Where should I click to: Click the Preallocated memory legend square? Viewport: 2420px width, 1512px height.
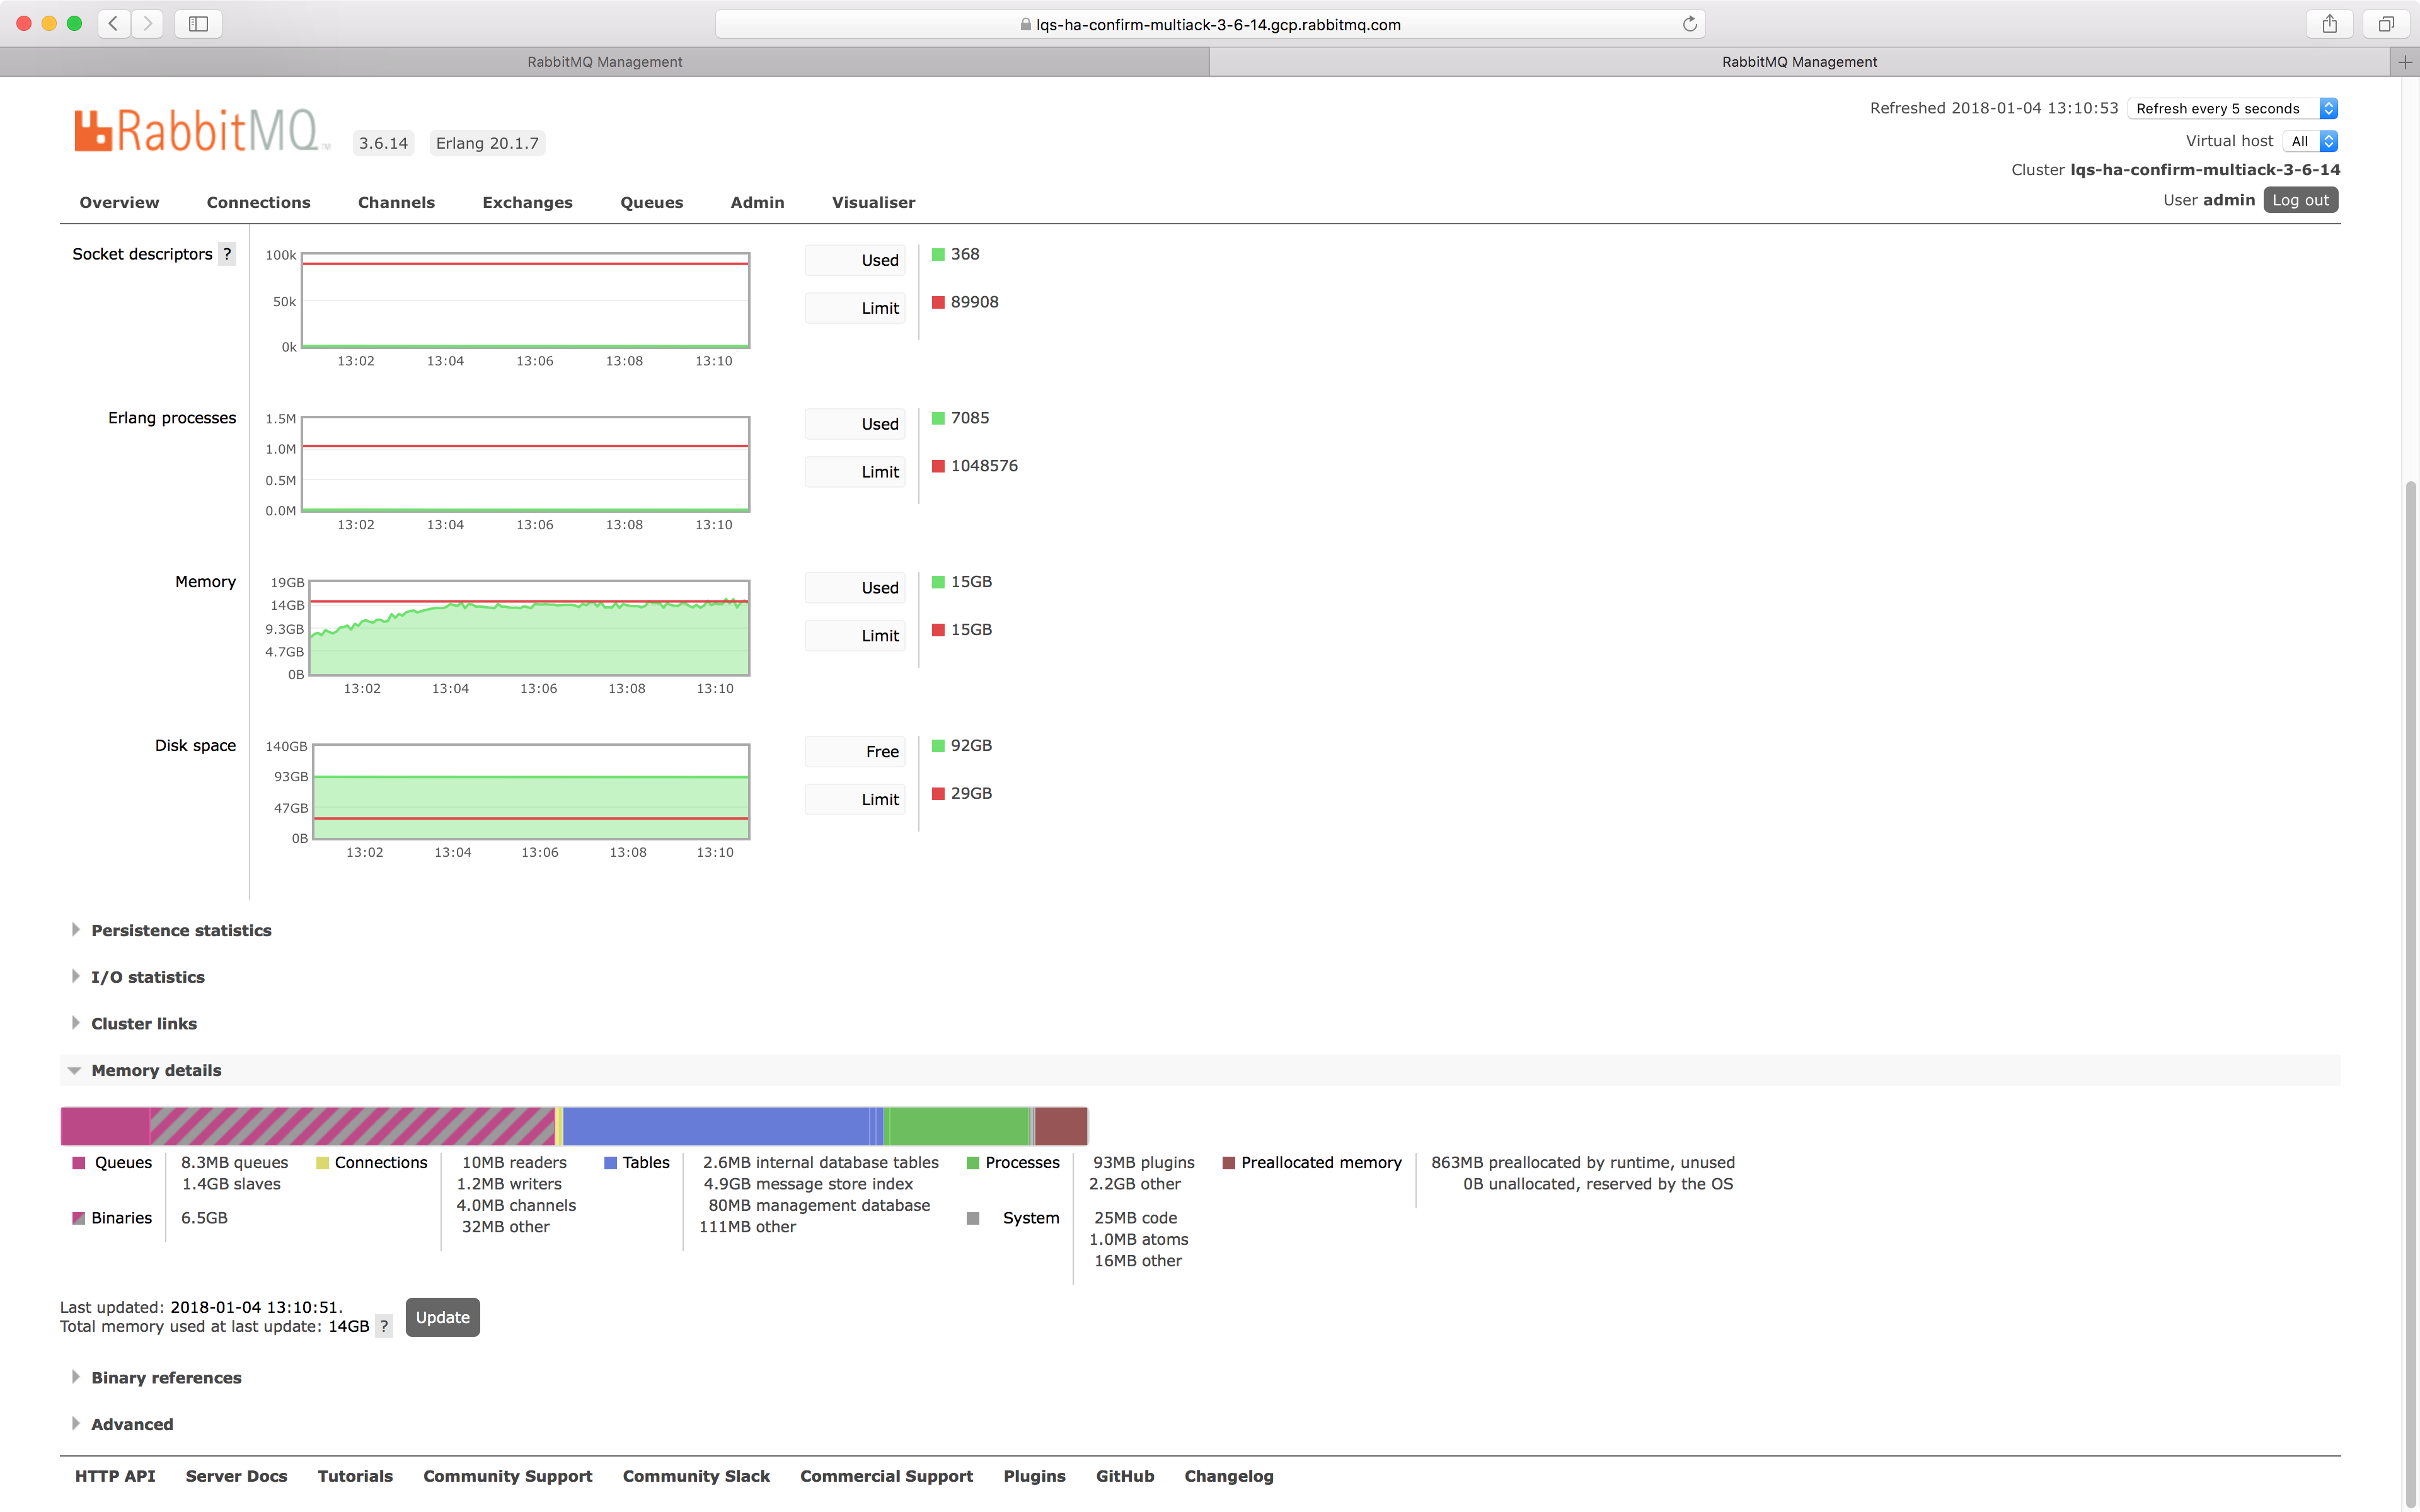tap(1227, 1162)
